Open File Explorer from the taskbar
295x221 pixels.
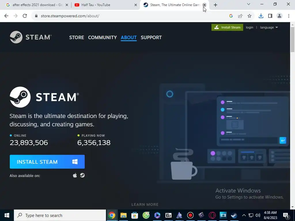123,215
